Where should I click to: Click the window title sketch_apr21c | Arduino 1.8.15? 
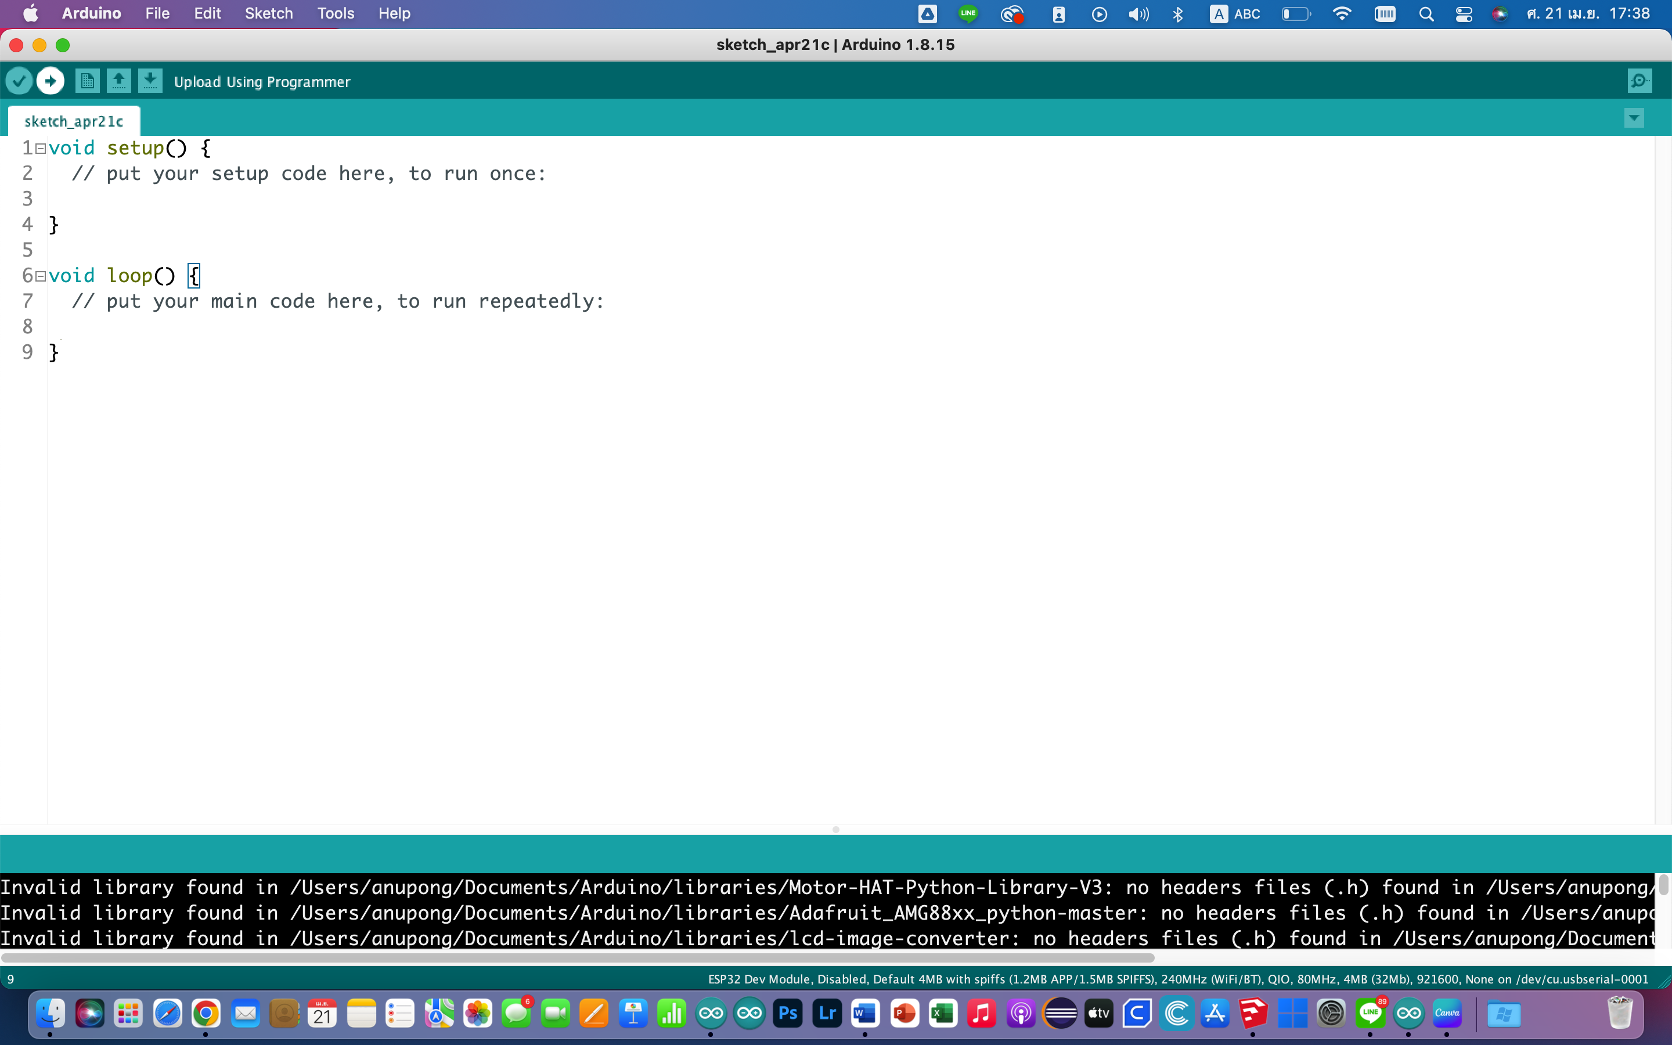[835, 45]
